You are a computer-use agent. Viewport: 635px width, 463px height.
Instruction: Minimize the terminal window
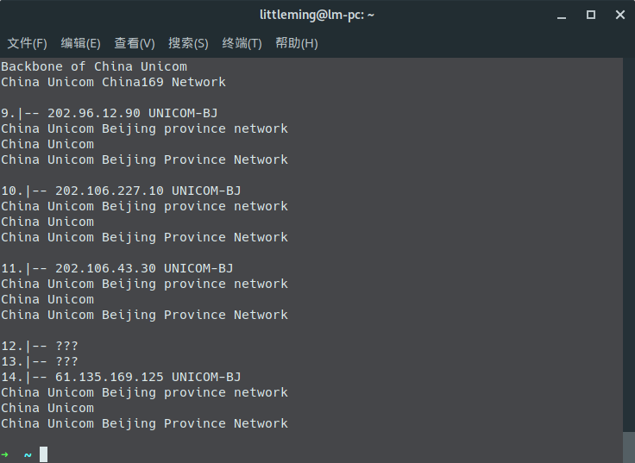[562, 16]
